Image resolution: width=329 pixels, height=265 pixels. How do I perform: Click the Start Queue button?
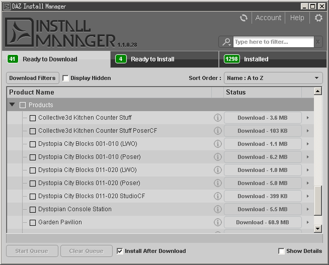point(32,251)
